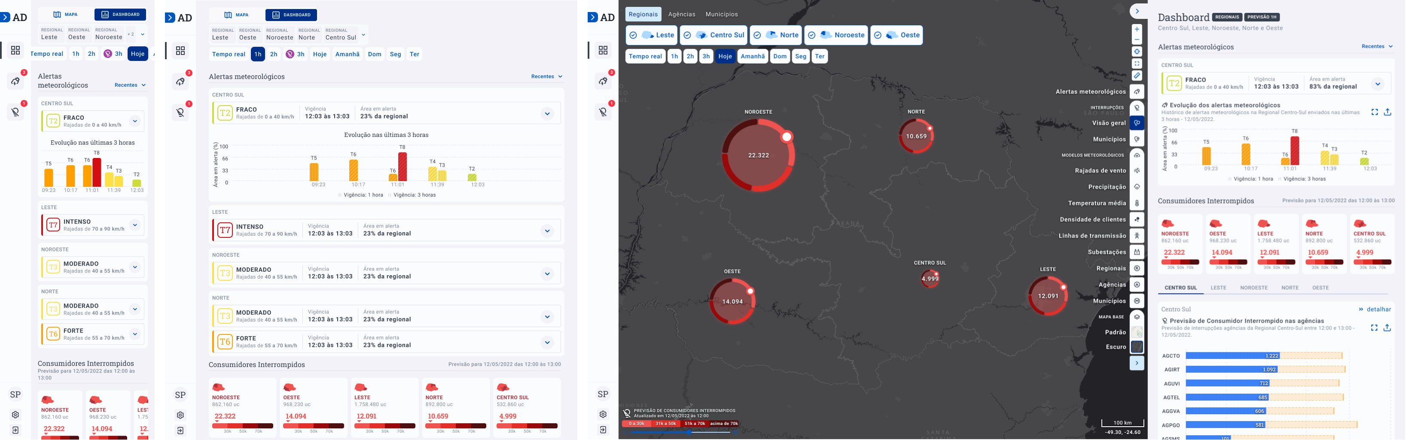Open the Temperatura média layer icon

[x=1137, y=203]
